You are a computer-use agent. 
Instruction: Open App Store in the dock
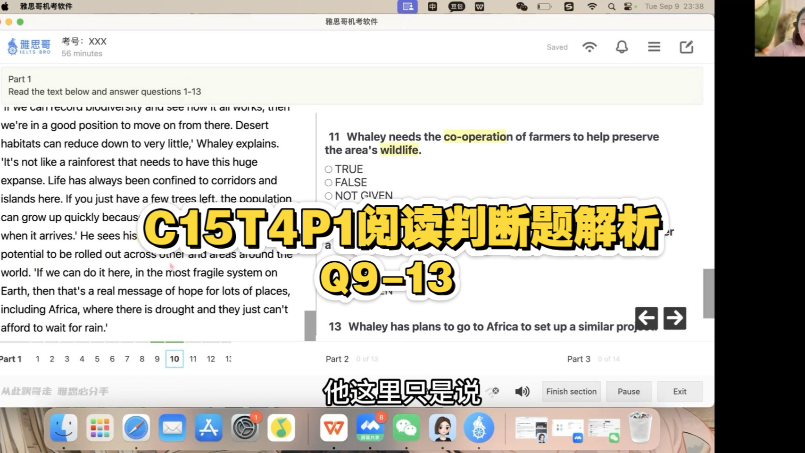pyautogui.click(x=208, y=428)
